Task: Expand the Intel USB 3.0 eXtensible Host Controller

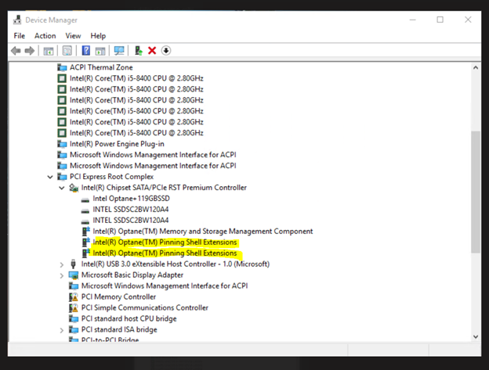Action: (61, 264)
